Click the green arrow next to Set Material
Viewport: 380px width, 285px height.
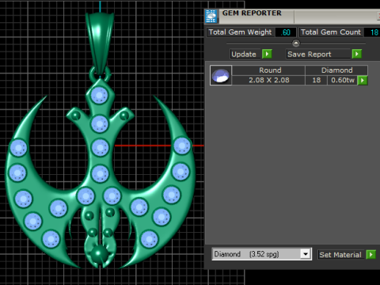tap(371, 255)
